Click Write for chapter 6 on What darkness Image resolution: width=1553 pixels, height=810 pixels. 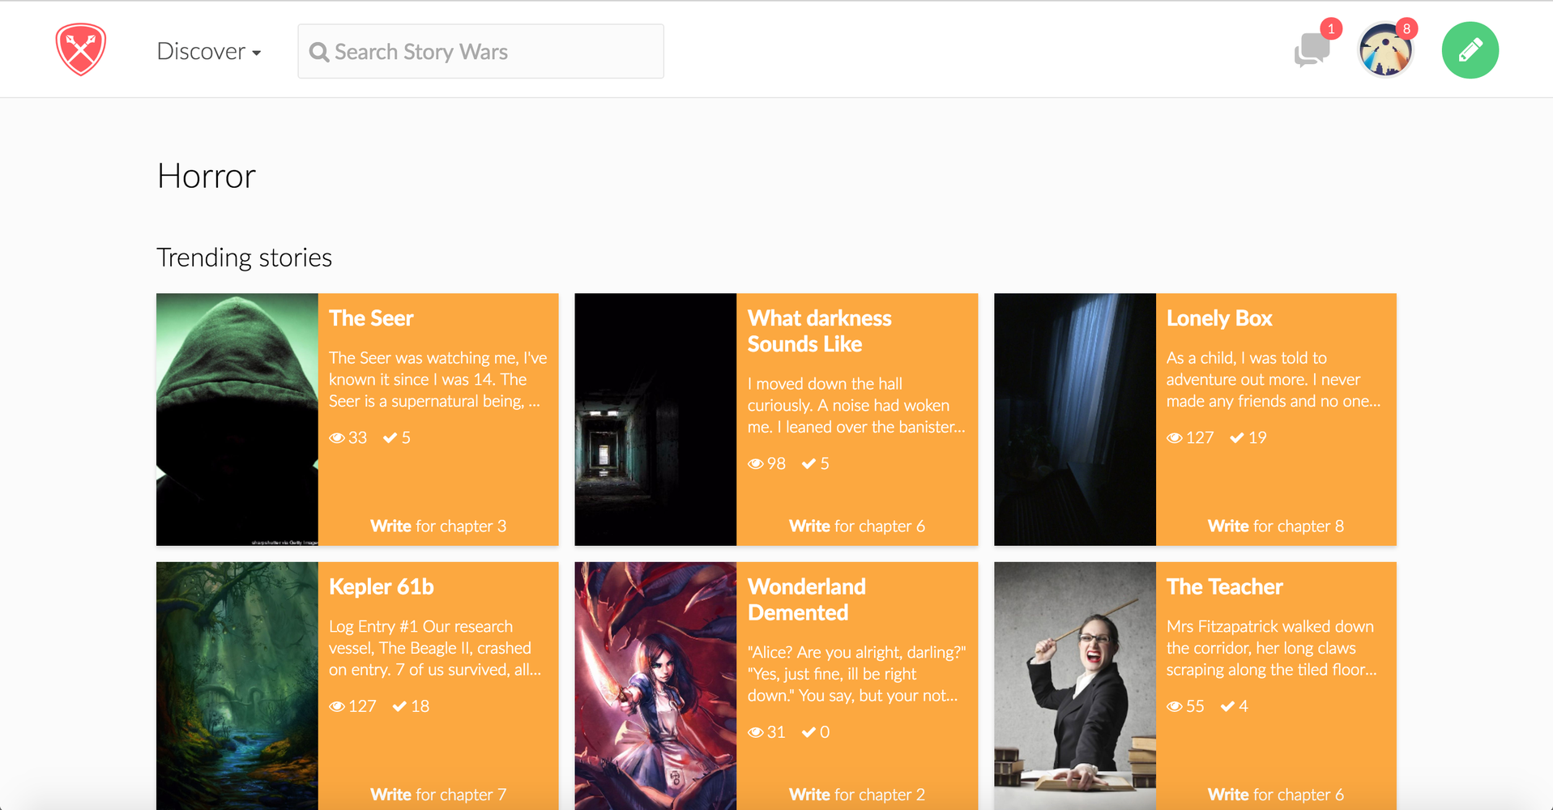coord(857,526)
